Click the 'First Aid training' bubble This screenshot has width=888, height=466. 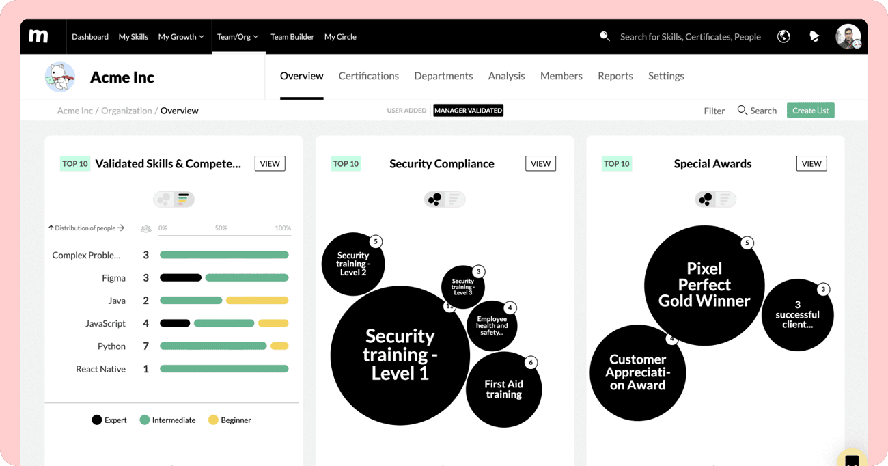503,389
